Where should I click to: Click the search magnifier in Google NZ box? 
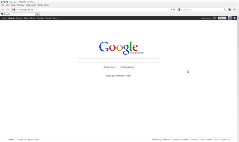tap(225, 10)
